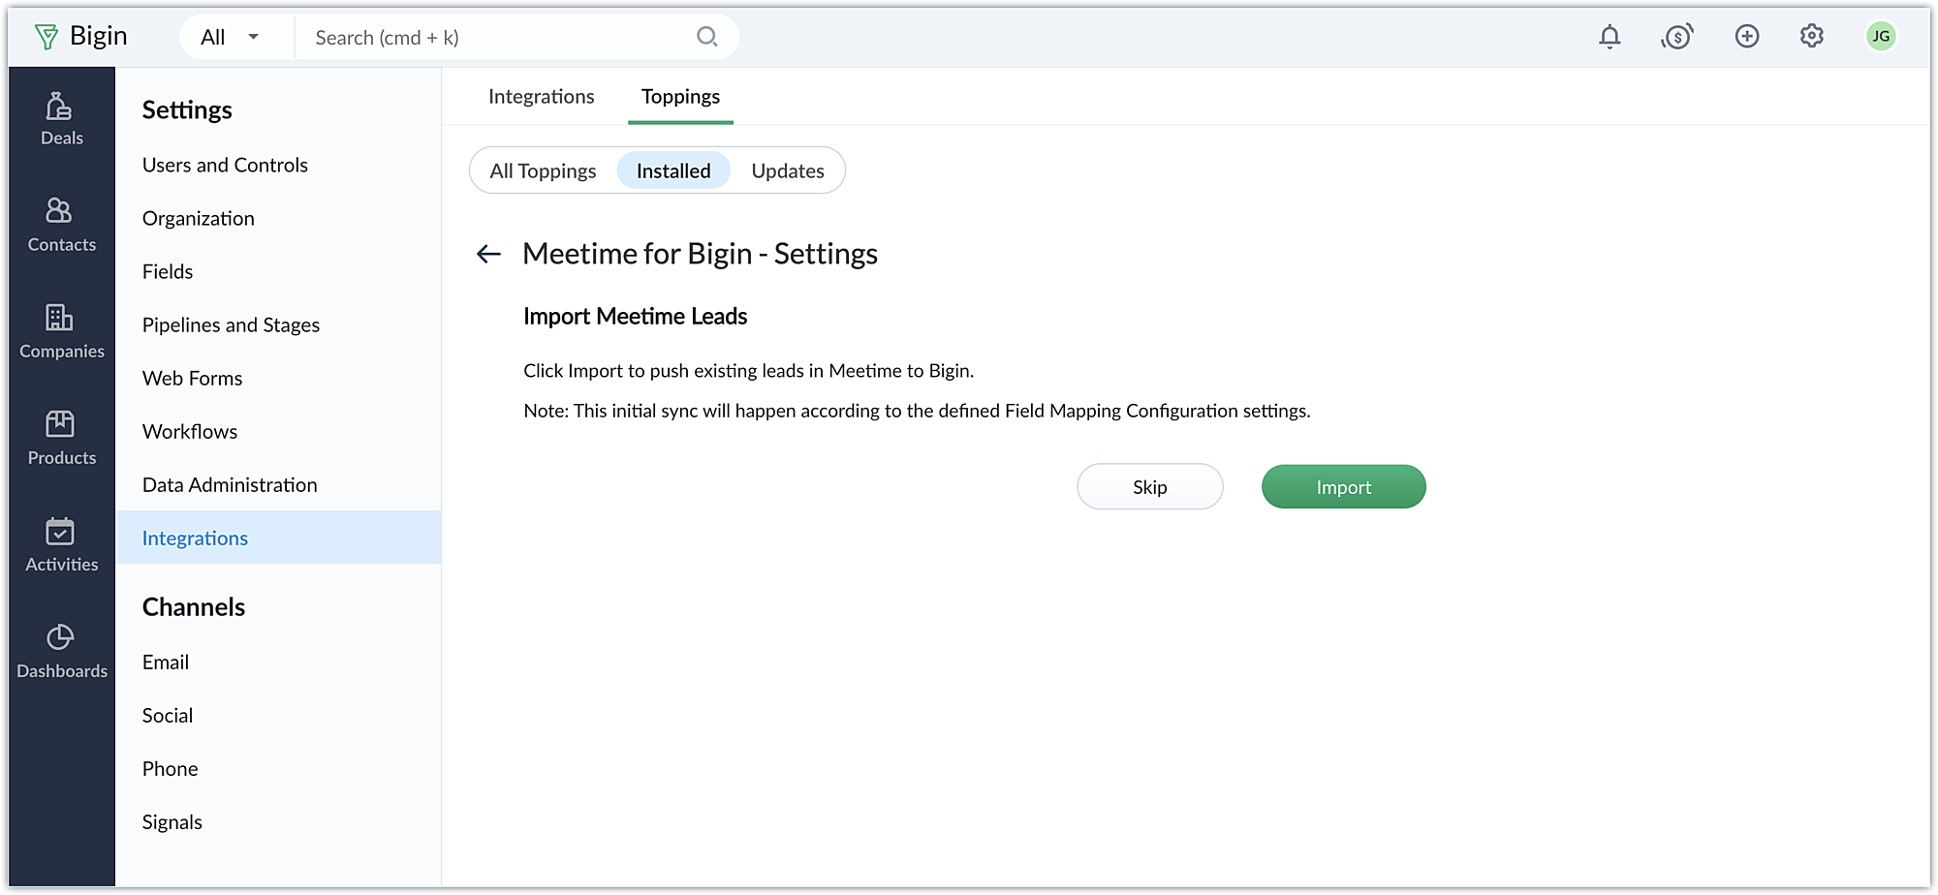This screenshot has height=895, width=1938.
Task: Click the plus quick-create icon
Action: (1747, 37)
